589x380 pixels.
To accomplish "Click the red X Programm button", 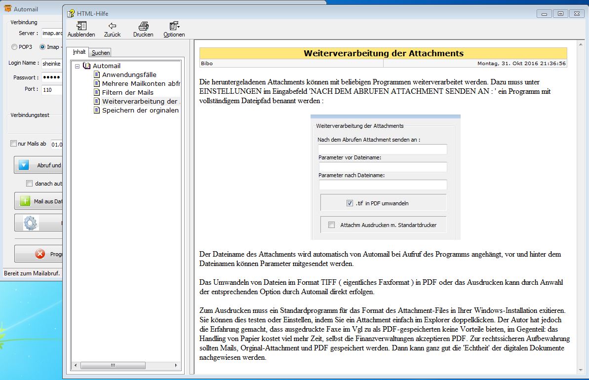I will (39, 254).
